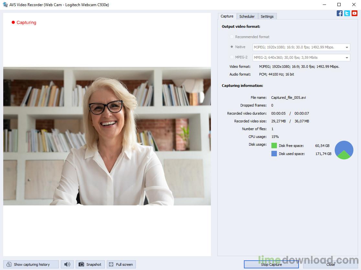Viewport: 361px width, 270px height.
Task: Click the CPU usage value 15%
Action: tap(275, 137)
